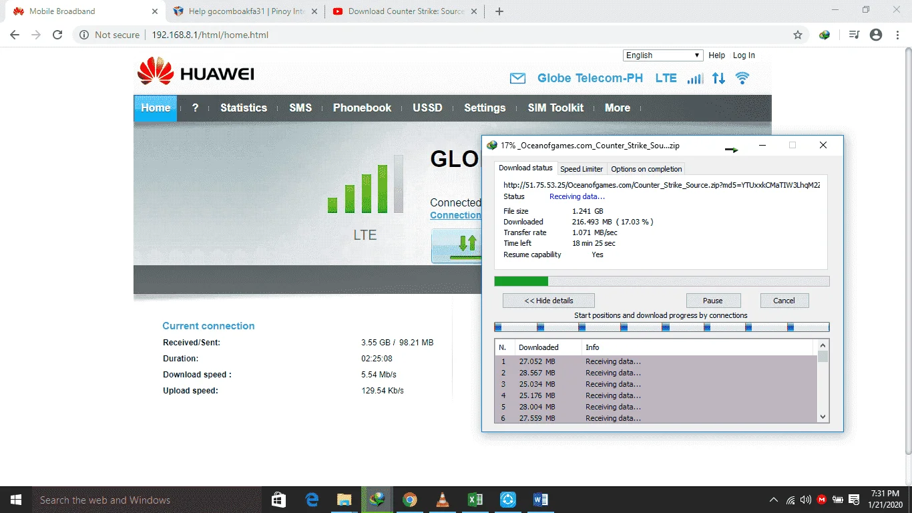Open the More menu in the navigation bar
Screen dimensions: 912x513
(618, 108)
